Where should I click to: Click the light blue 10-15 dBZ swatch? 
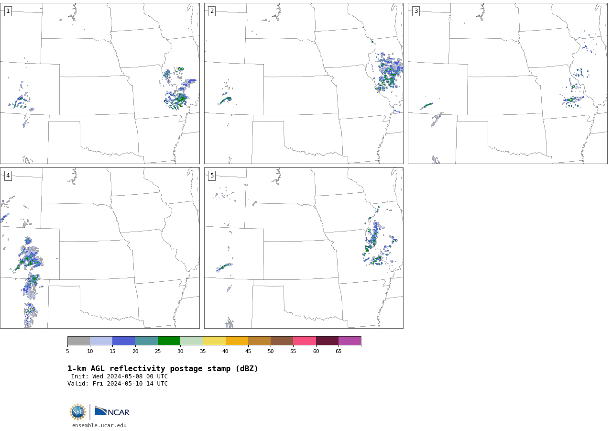click(101, 341)
